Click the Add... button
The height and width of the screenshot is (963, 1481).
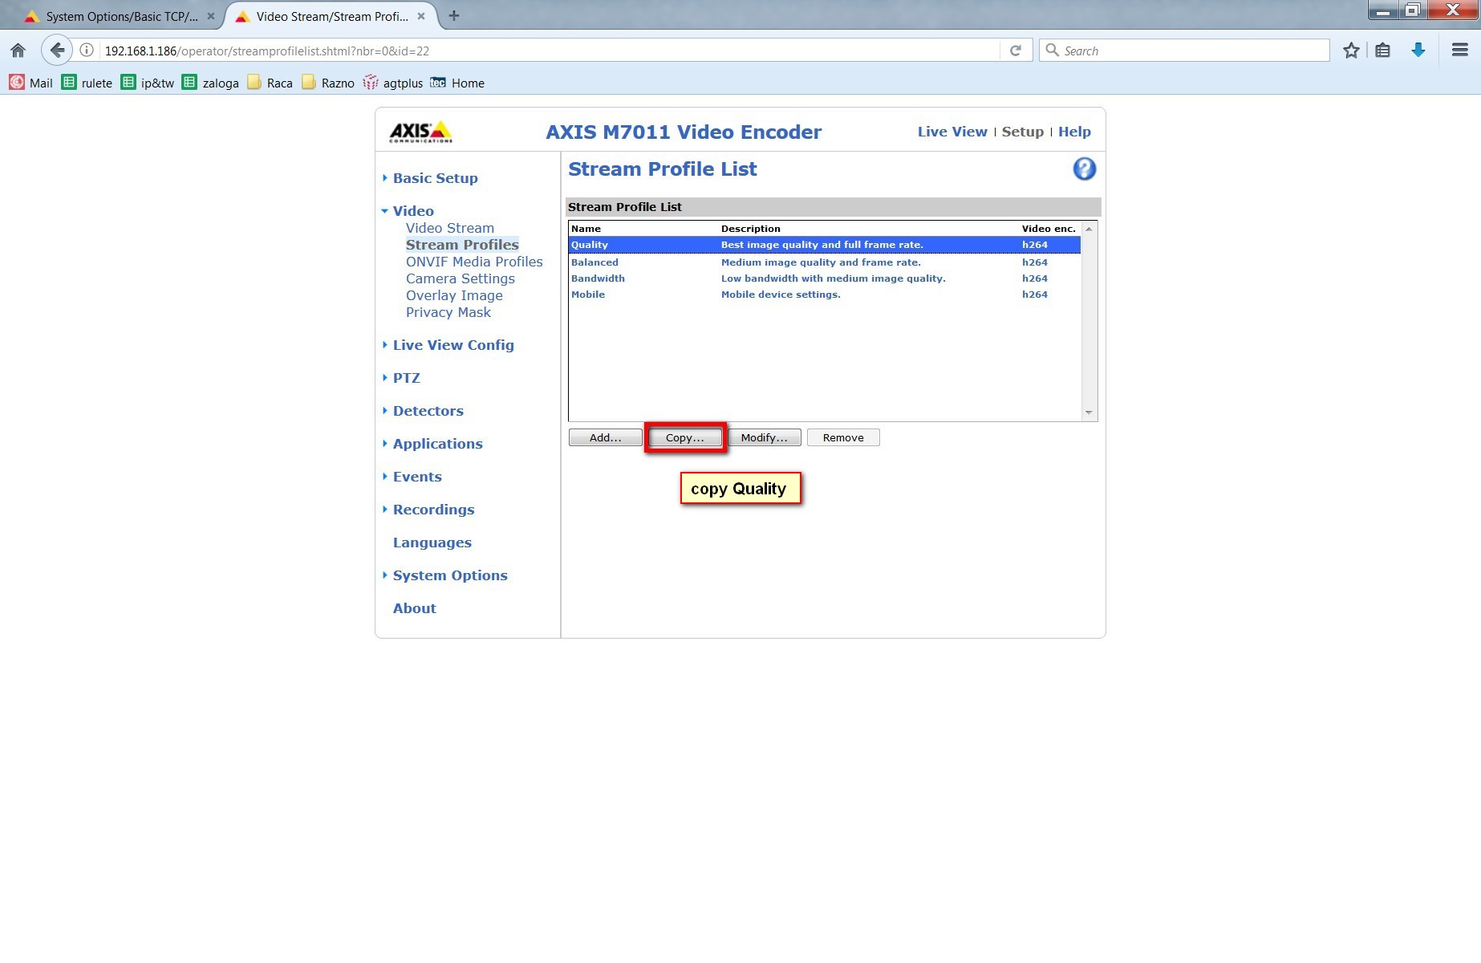point(606,437)
